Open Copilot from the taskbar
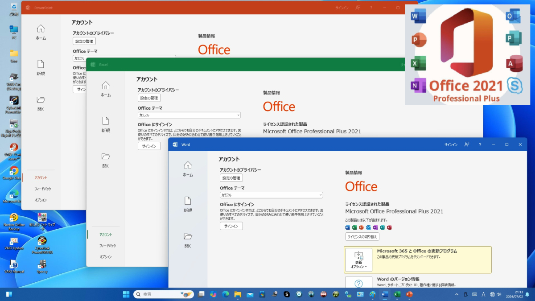This screenshot has height=301, width=535. click(x=213, y=294)
